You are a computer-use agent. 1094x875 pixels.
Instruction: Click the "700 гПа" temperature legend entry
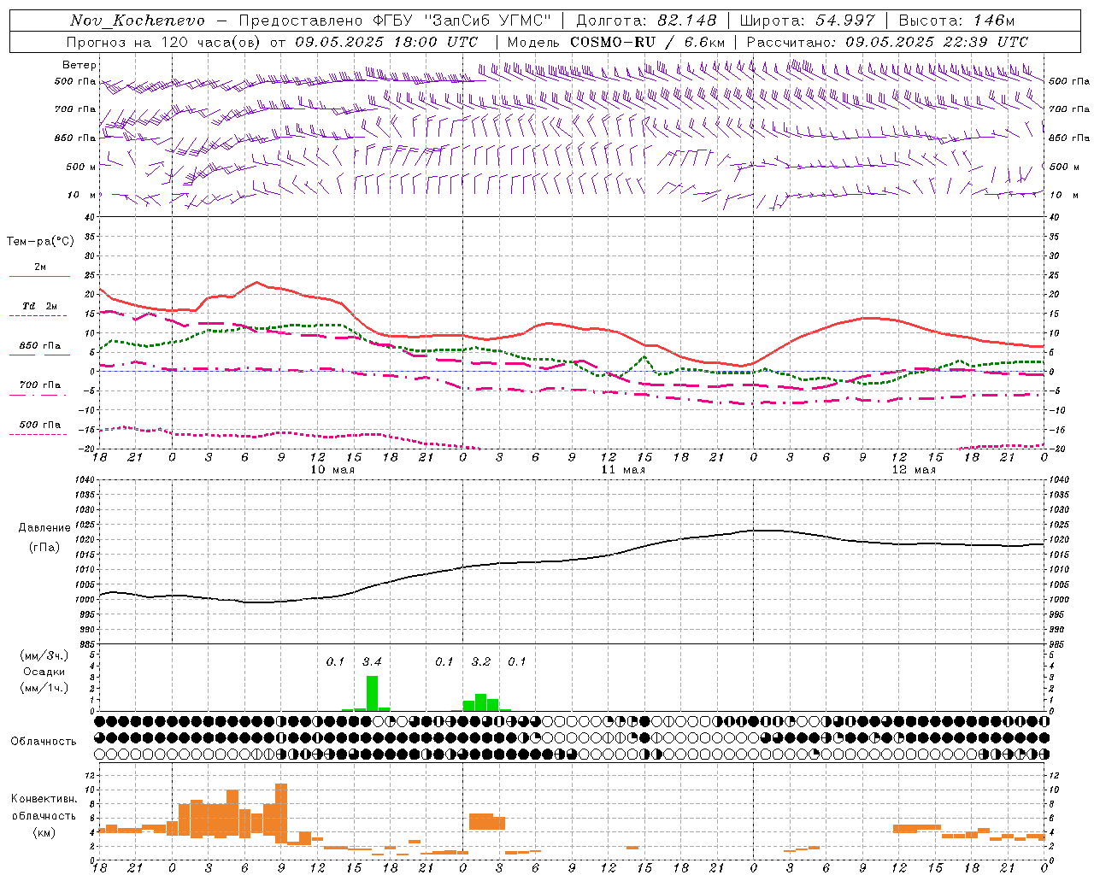(39, 385)
